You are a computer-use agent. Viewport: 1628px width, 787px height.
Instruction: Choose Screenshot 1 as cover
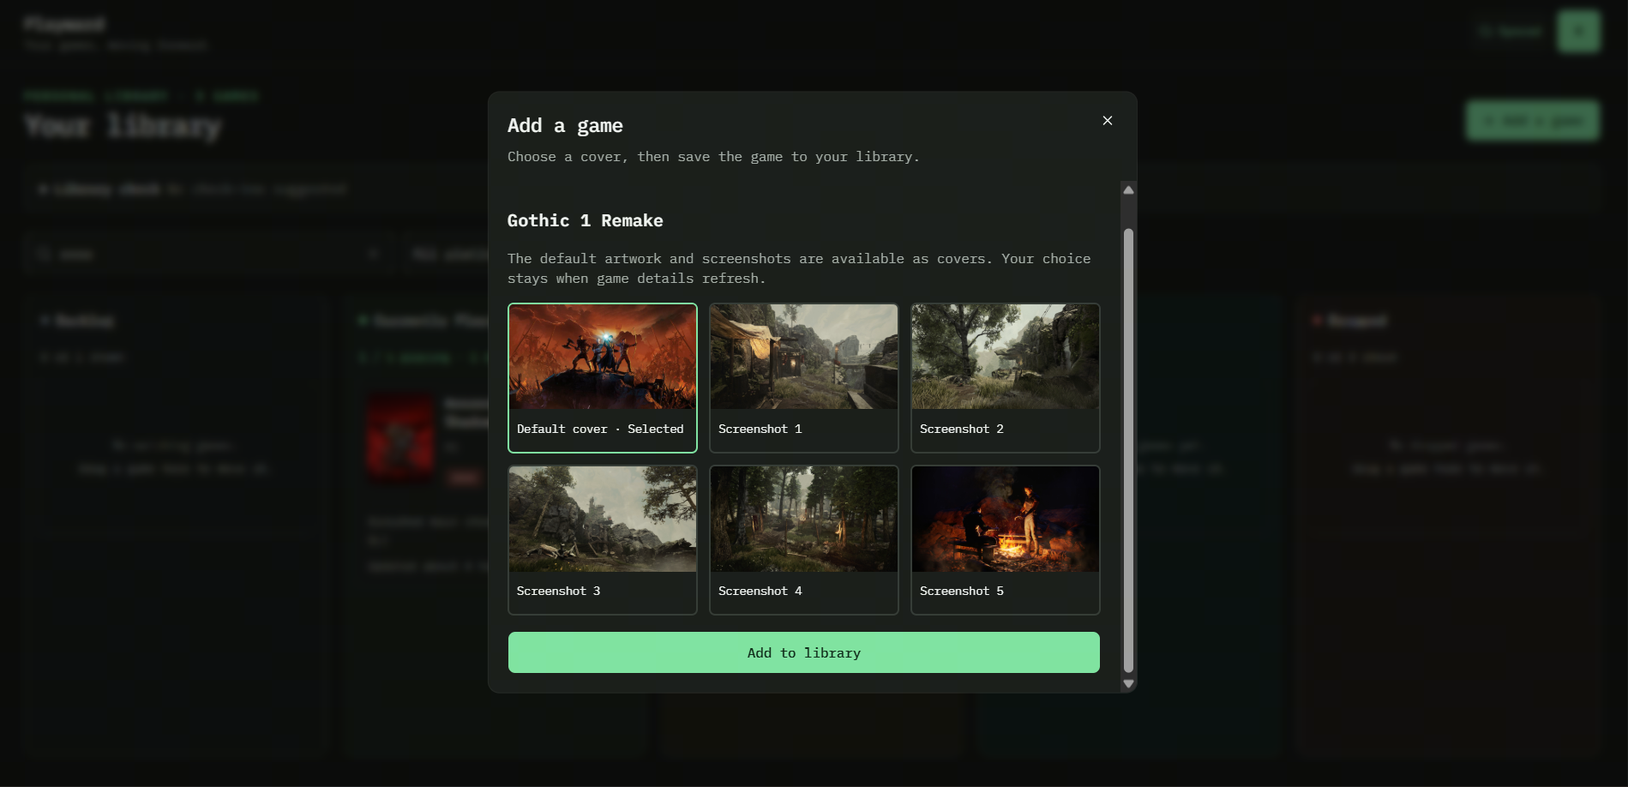pyautogui.click(x=804, y=378)
